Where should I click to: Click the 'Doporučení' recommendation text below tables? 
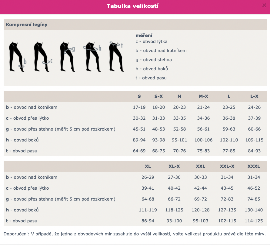pyautogui.click(x=135, y=234)
